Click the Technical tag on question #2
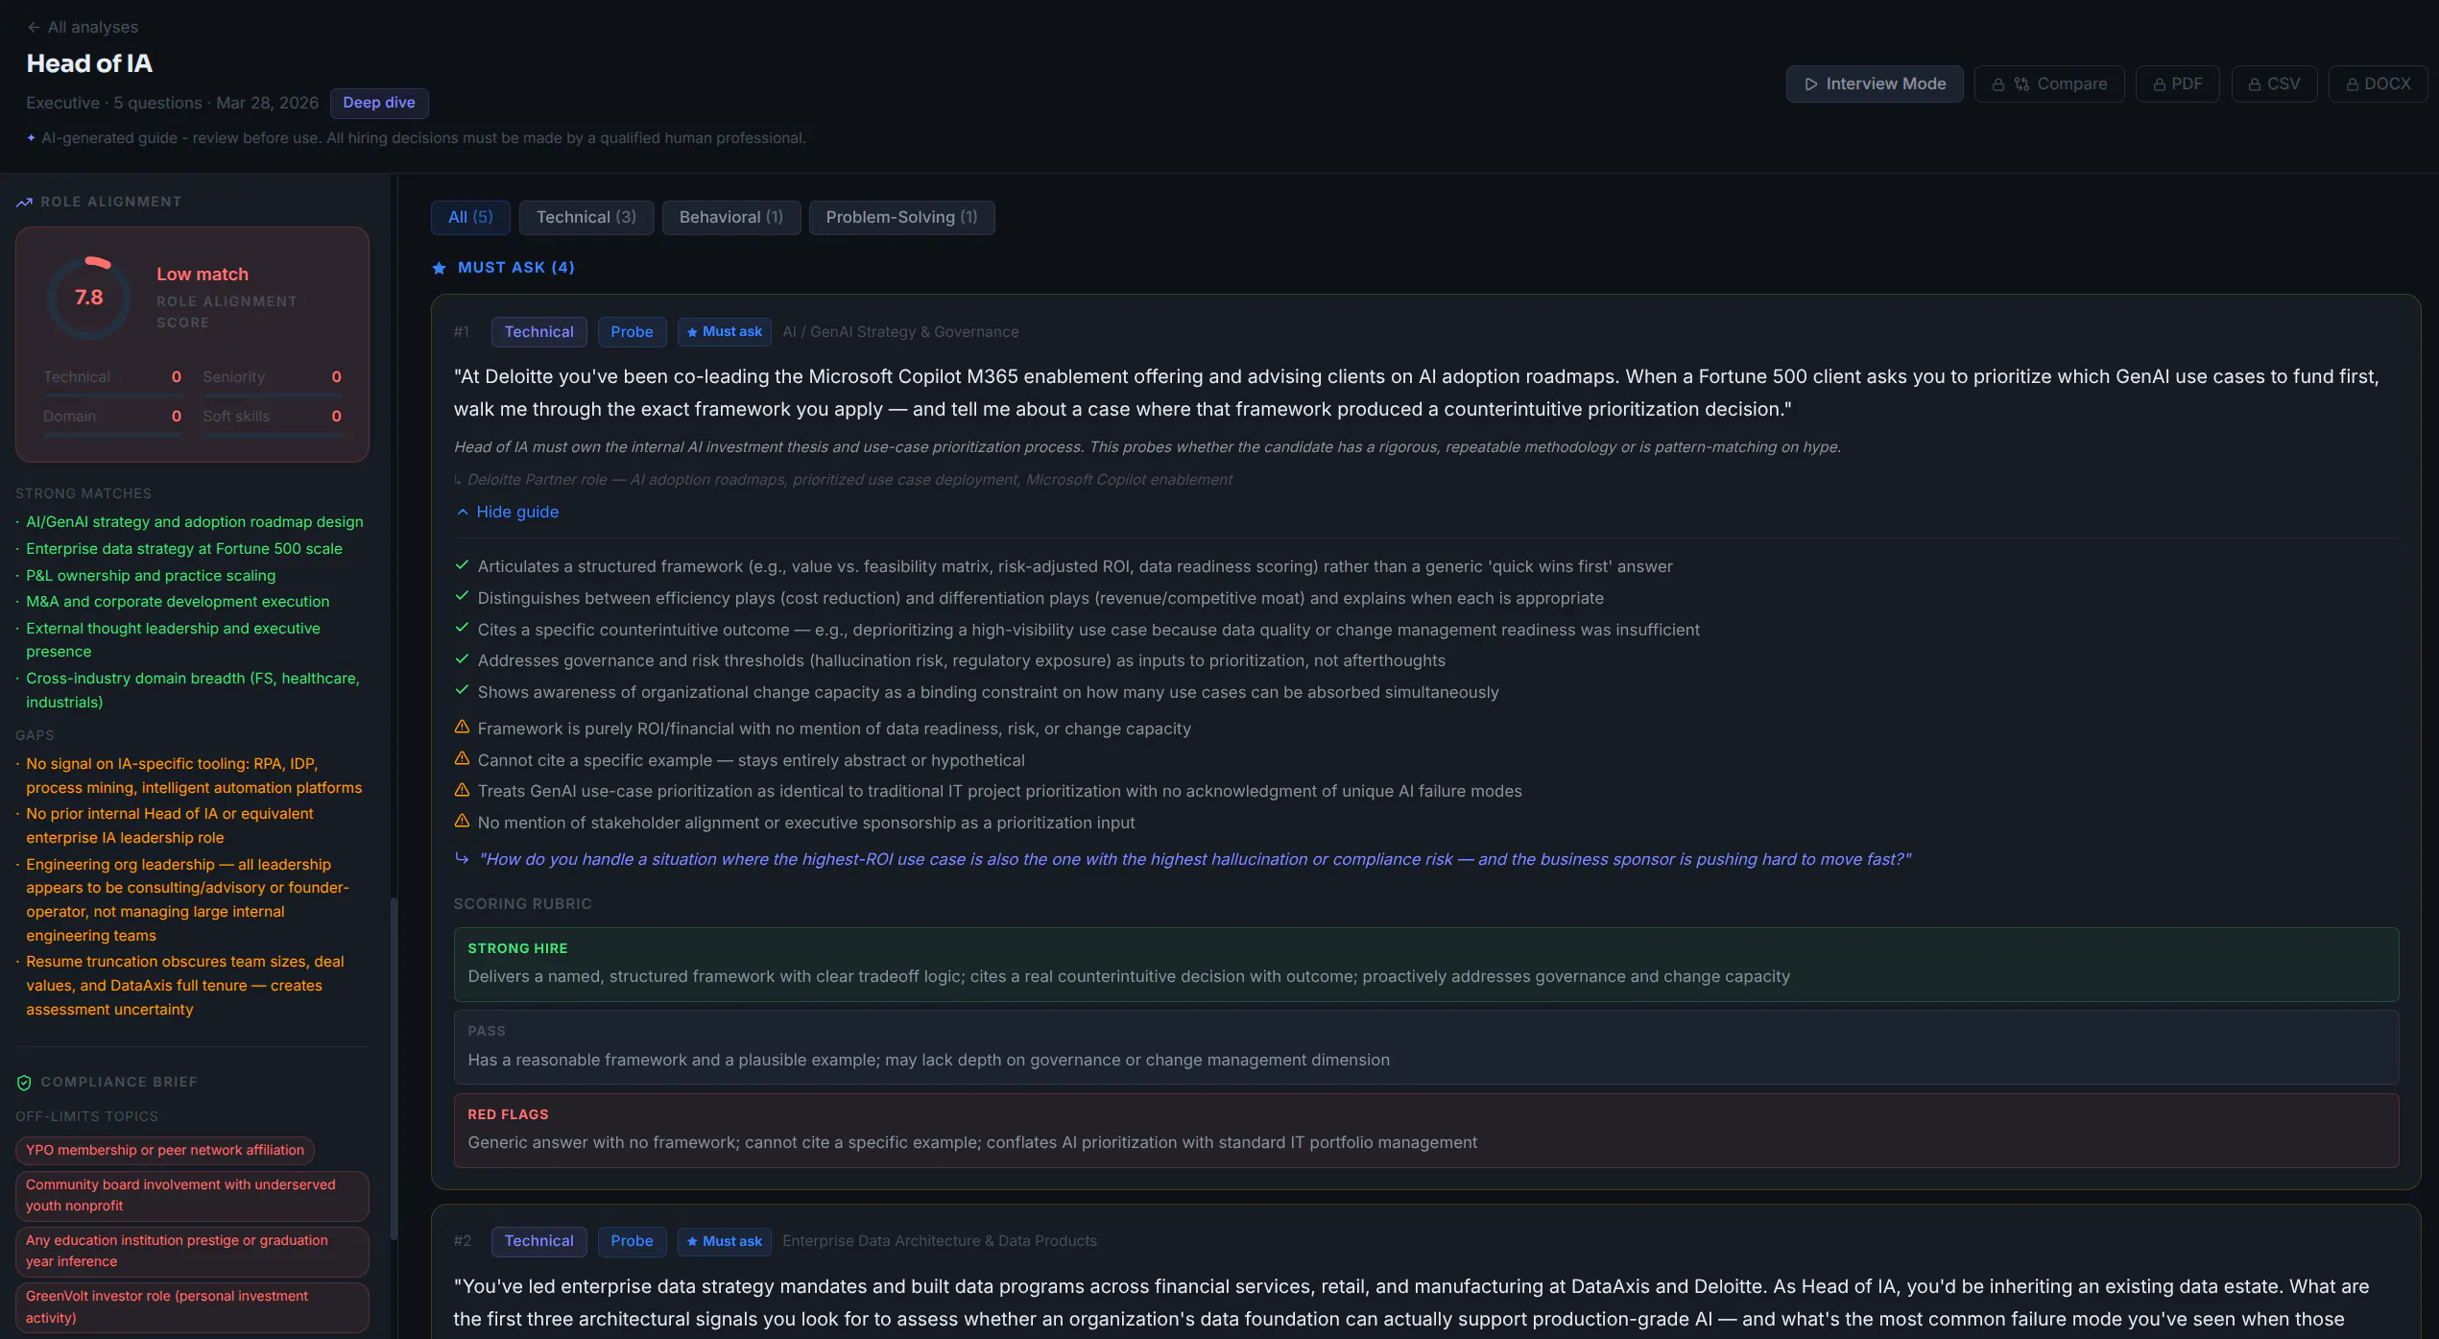The image size is (2439, 1339). point(539,1241)
